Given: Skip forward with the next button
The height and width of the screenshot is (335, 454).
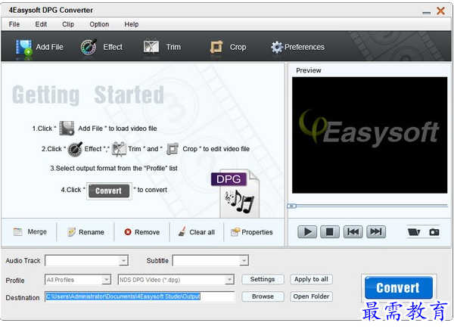Looking at the screenshot, I should pyautogui.click(x=375, y=232).
